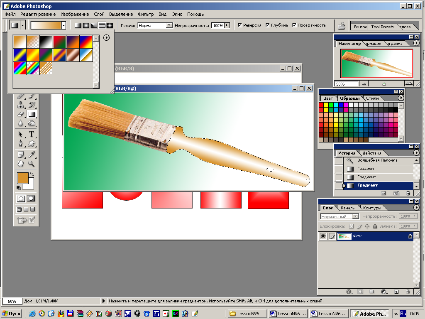Image resolution: width=425 pixels, height=319 pixels.
Task: Select the Type (T) tool
Action: [x=32, y=134]
